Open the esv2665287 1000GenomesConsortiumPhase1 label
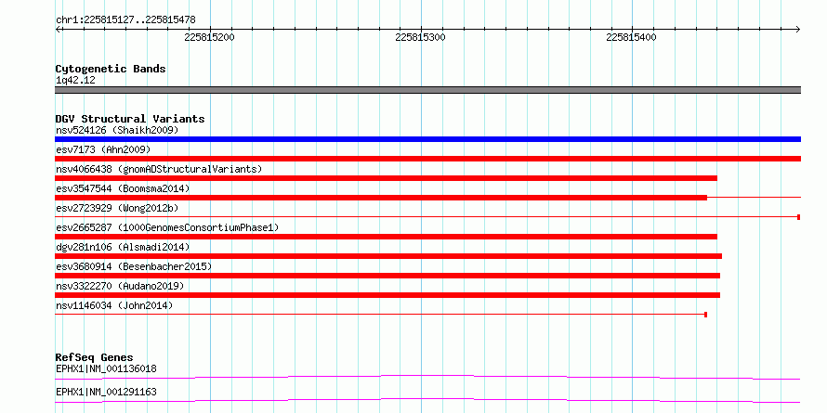This screenshot has width=827, height=413. click(167, 227)
